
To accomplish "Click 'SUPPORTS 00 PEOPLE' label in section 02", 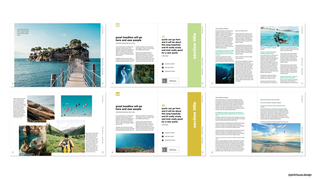I will click(170, 71).
